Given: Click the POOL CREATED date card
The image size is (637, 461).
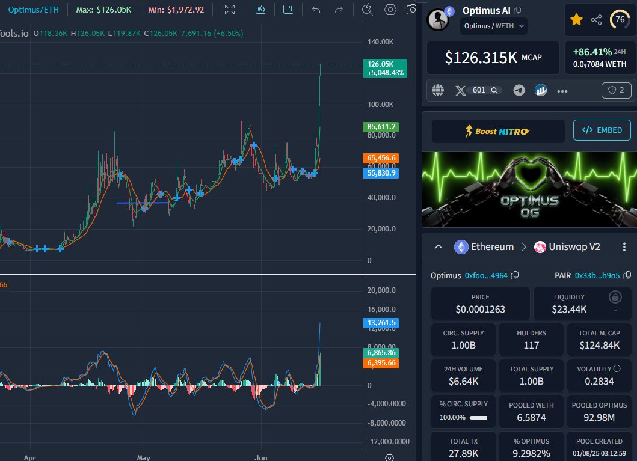Looking at the screenshot, I should [x=599, y=447].
